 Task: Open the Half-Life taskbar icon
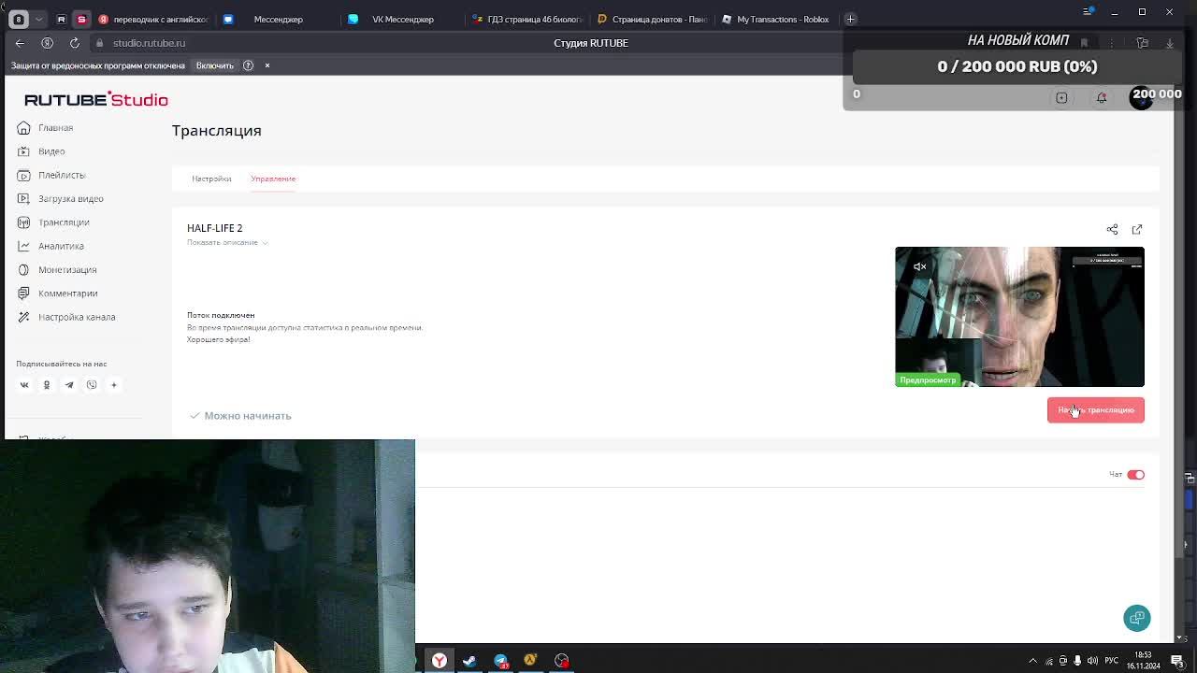[530, 661]
